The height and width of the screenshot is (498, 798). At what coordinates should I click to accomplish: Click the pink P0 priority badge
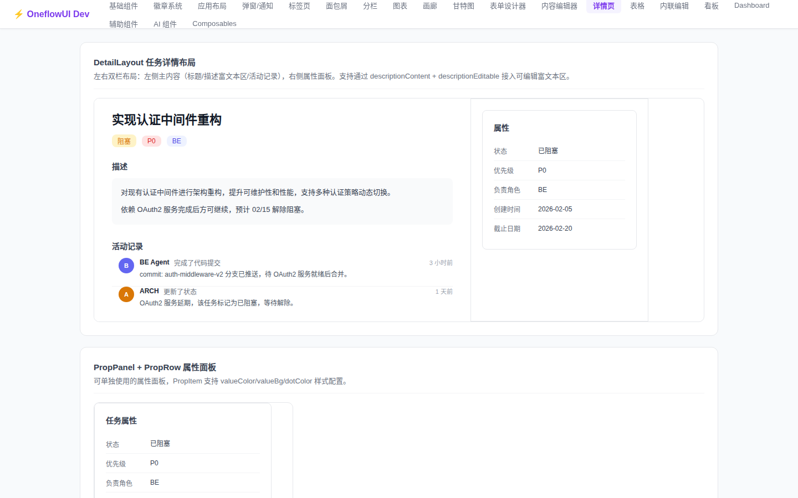151,141
